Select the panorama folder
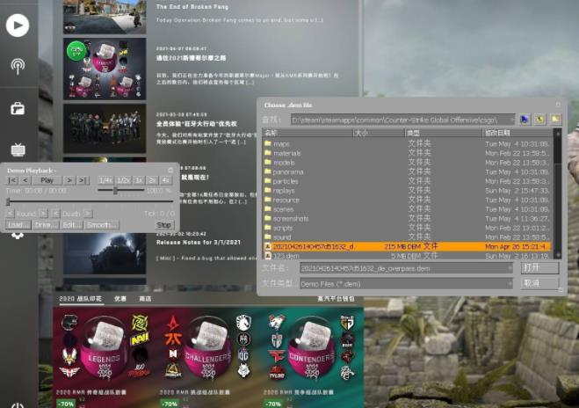The height and width of the screenshot is (408, 579). [408, 171]
